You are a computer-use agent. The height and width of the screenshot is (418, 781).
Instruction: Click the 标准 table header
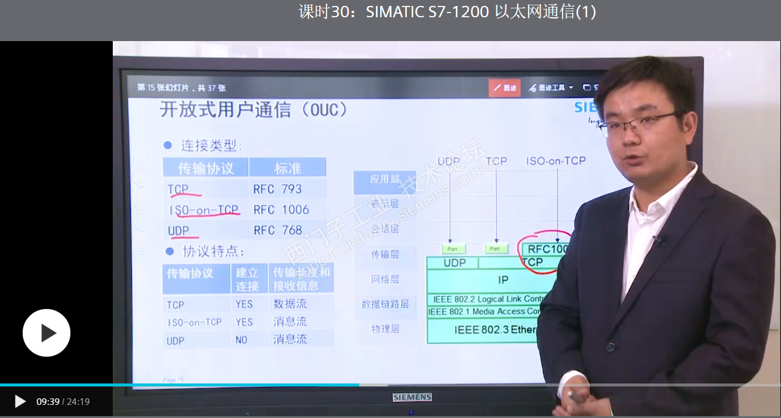pos(288,168)
